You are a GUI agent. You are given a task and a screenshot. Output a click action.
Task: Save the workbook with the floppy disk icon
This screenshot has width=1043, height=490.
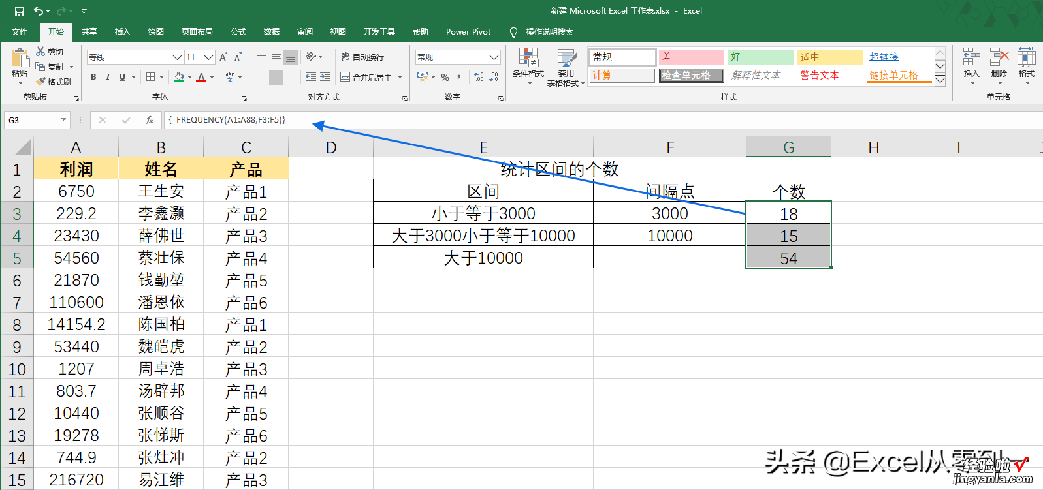coord(20,11)
